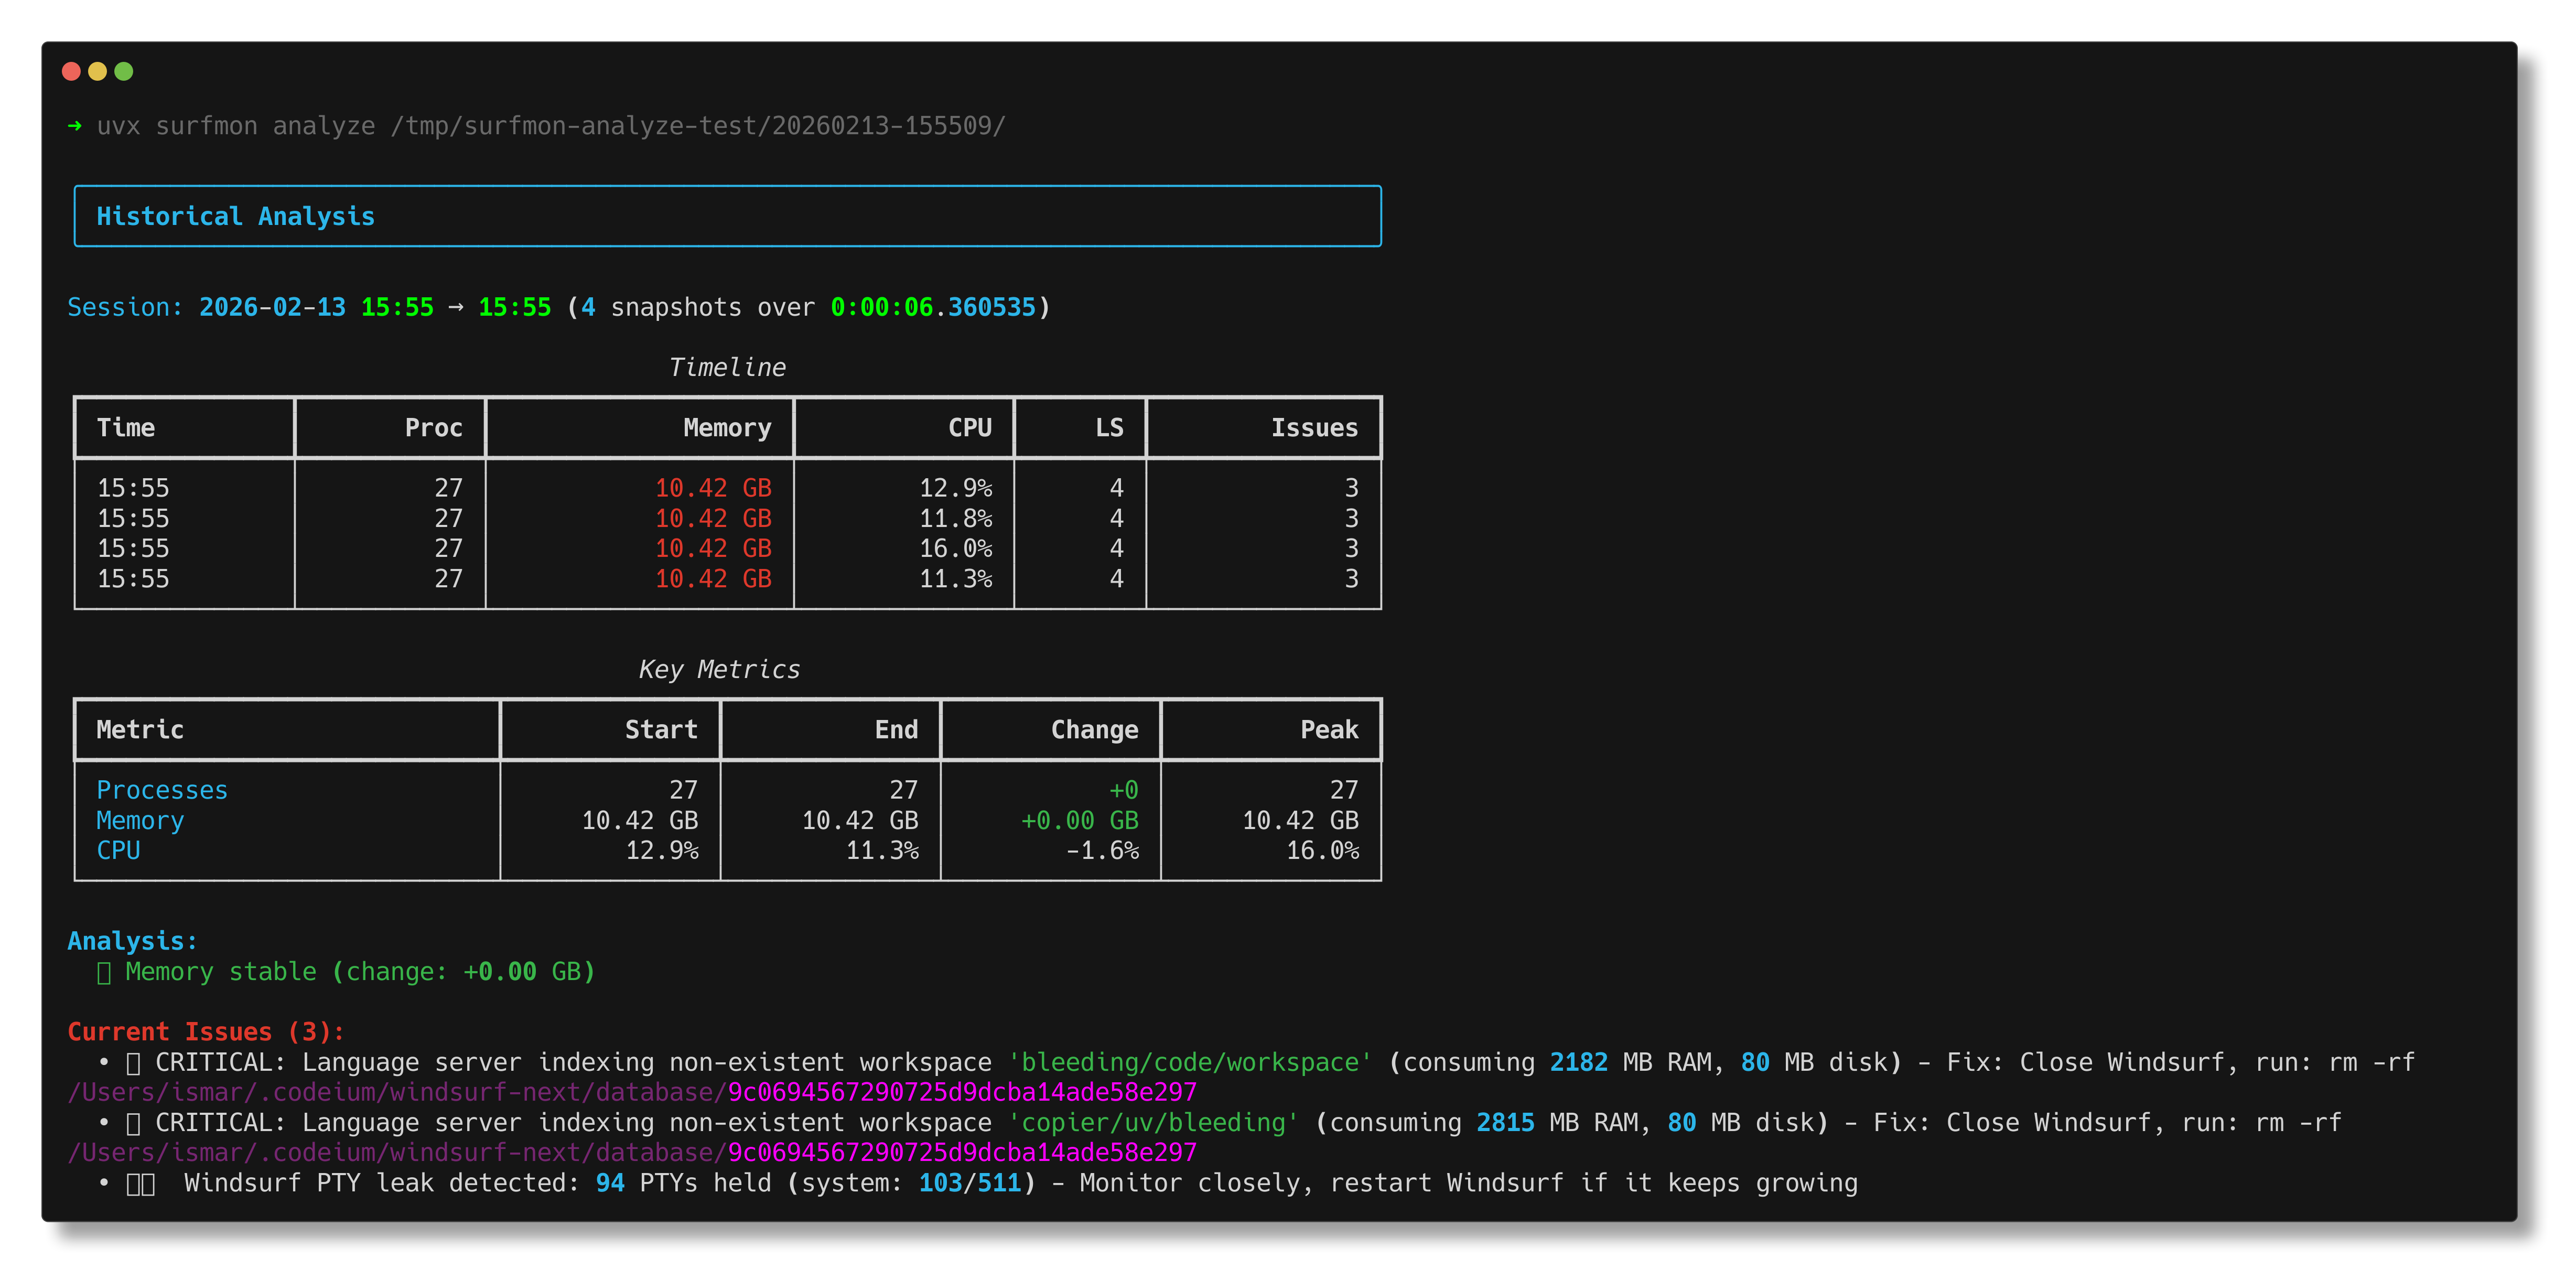The image size is (2576, 1280).
Task: Click the 'bleeding/code/workspace' workspace name
Action: [1189, 1062]
